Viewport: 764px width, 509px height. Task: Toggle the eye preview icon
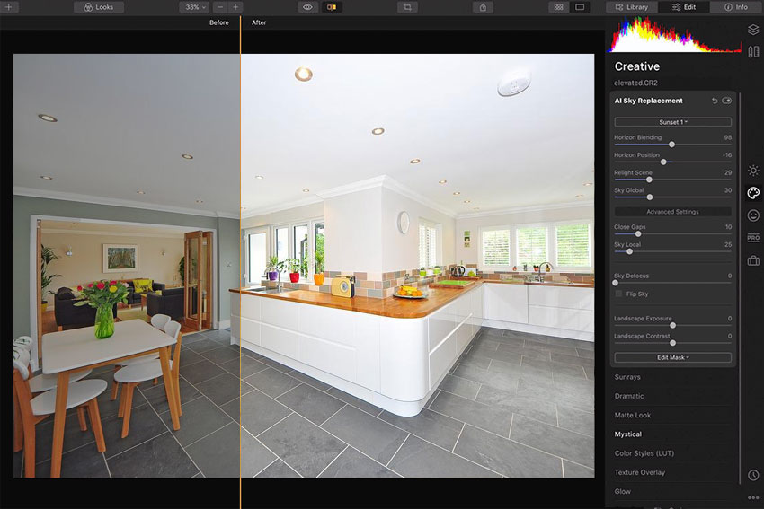tap(307, 7)
